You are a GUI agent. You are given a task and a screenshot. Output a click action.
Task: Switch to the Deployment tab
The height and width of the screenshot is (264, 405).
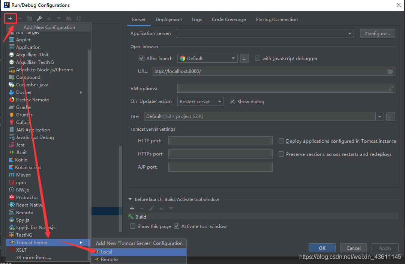(x=169, y=20)
